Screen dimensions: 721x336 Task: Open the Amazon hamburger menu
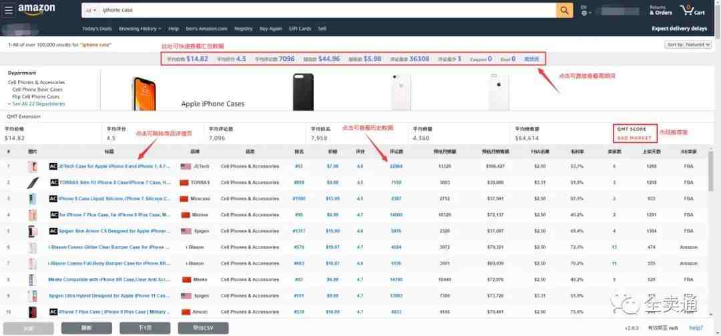8,9
